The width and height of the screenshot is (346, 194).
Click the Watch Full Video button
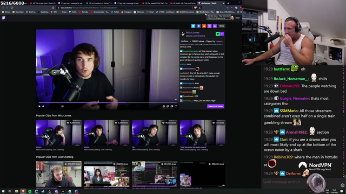coord(216,106)
